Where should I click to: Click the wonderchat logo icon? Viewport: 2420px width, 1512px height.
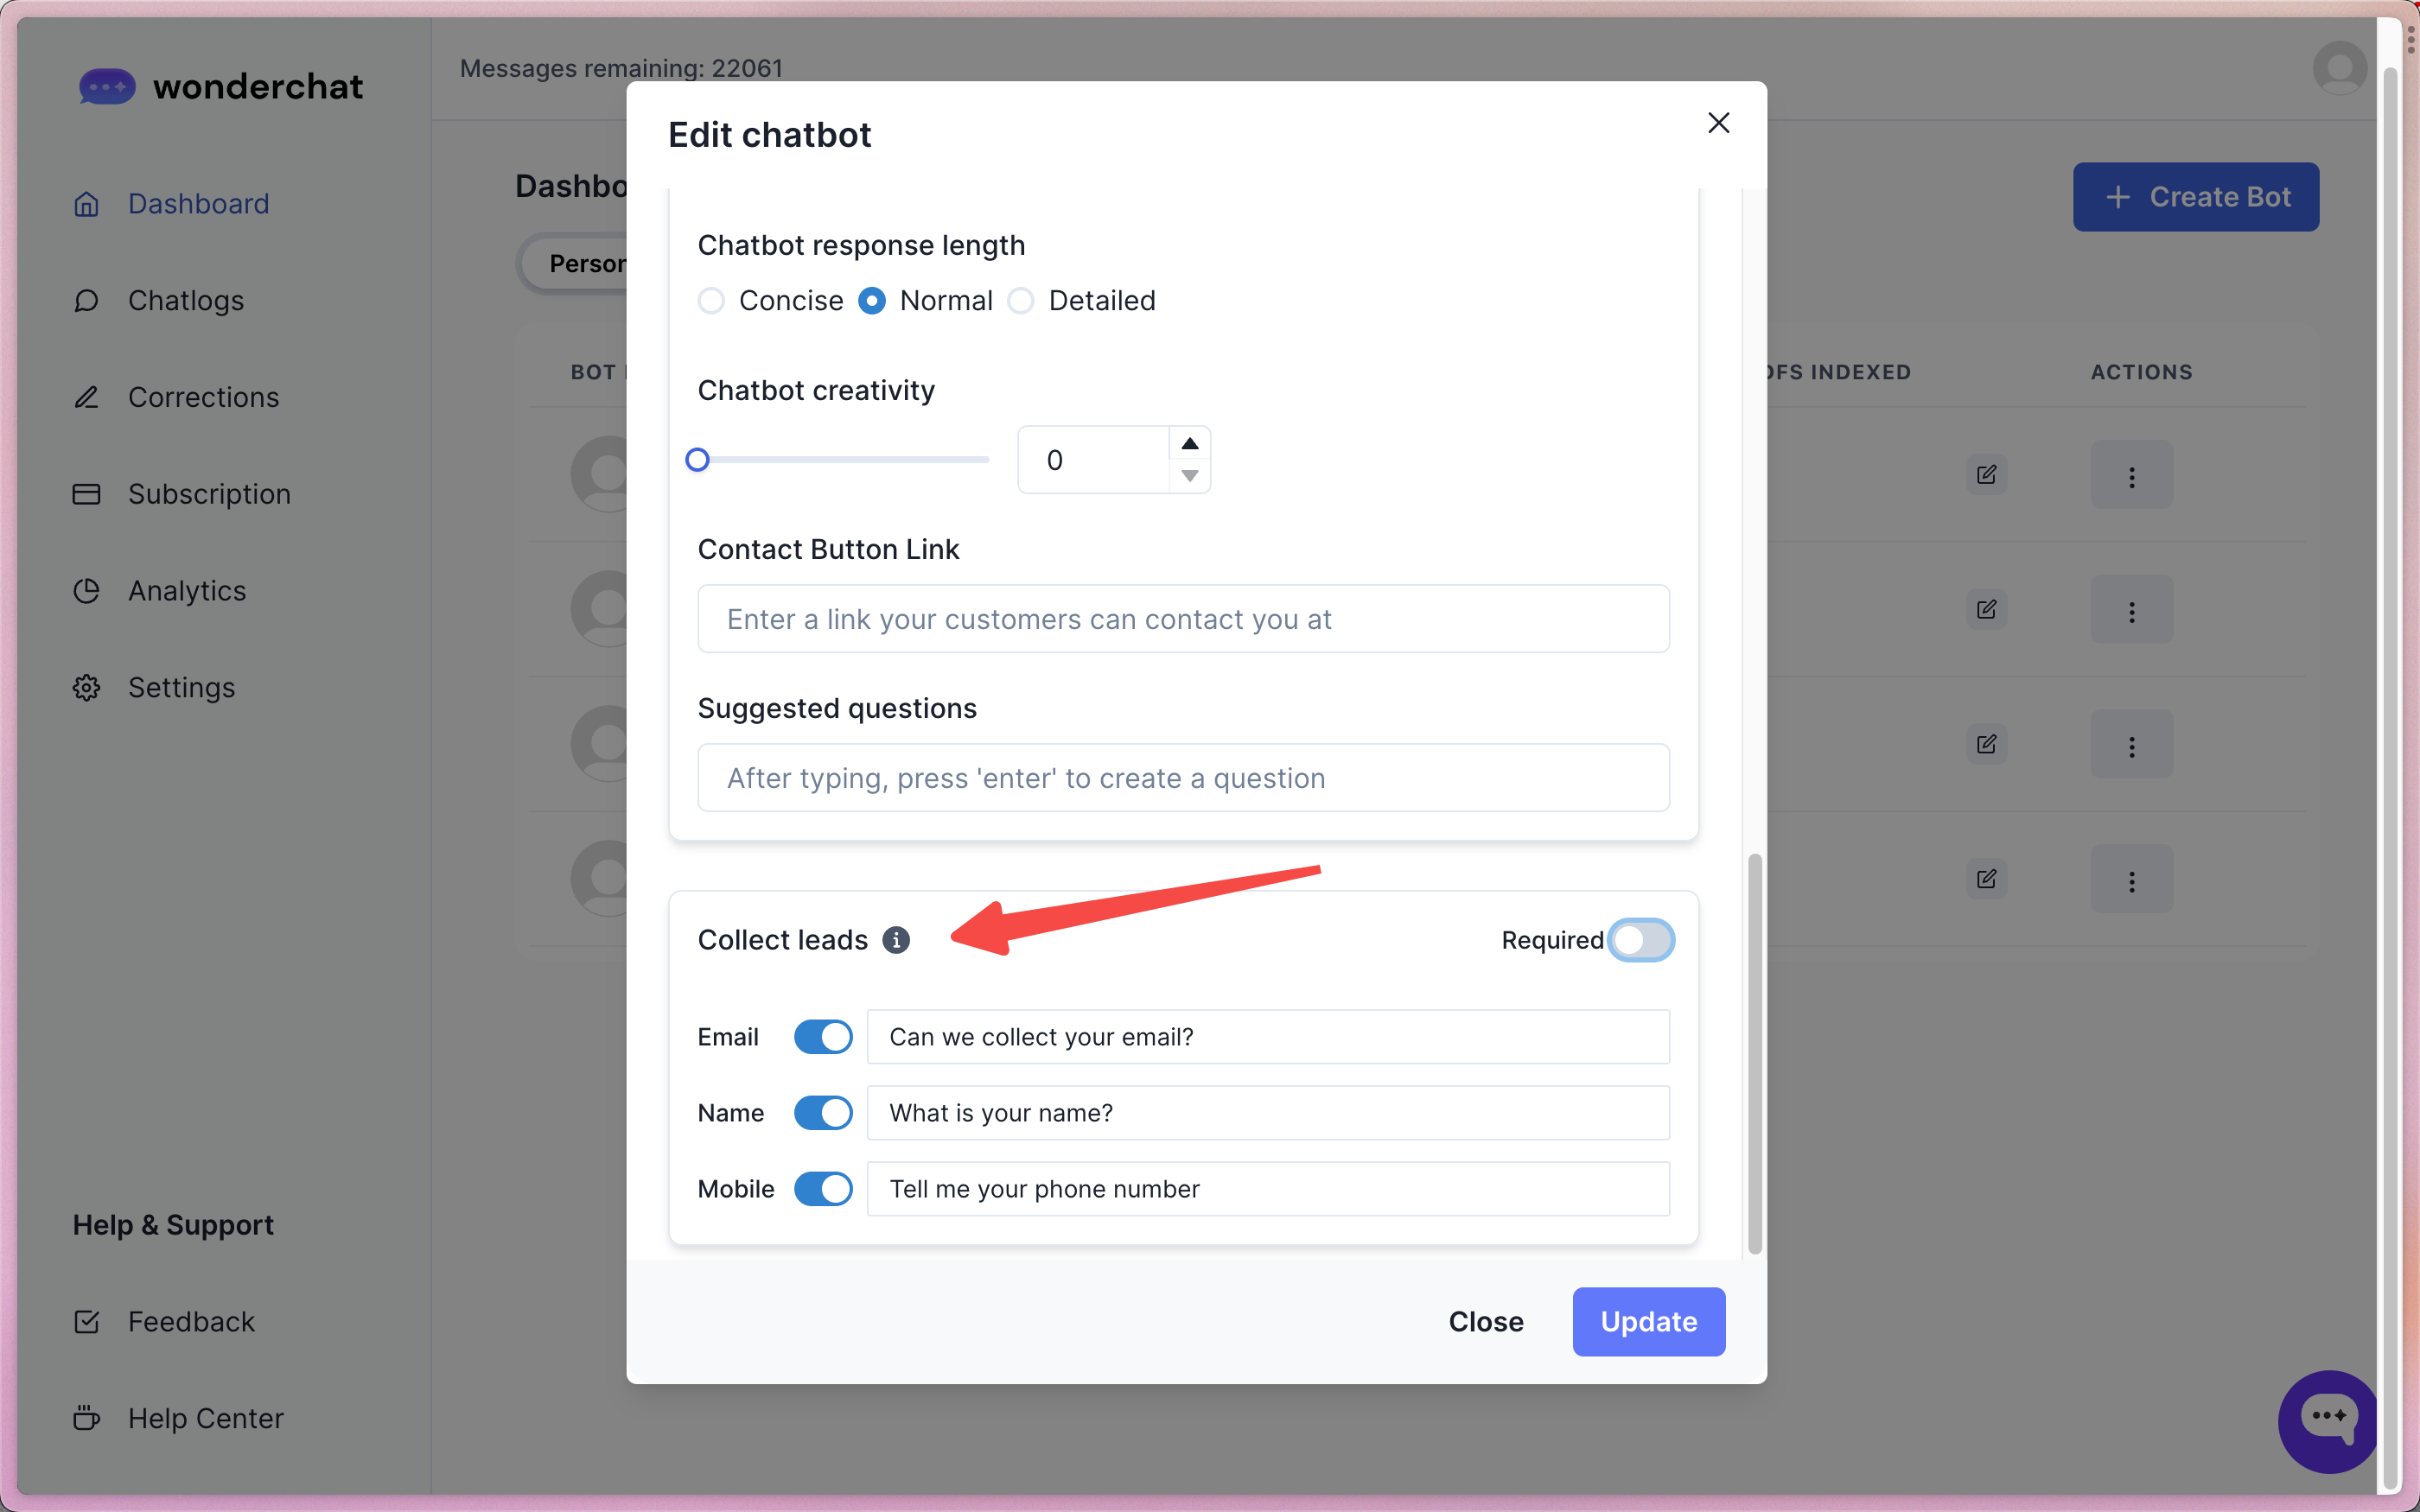(x=107, y=87)
